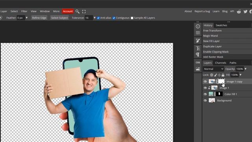Click the Color Fill 1 teal color swatch

[211, 94]
